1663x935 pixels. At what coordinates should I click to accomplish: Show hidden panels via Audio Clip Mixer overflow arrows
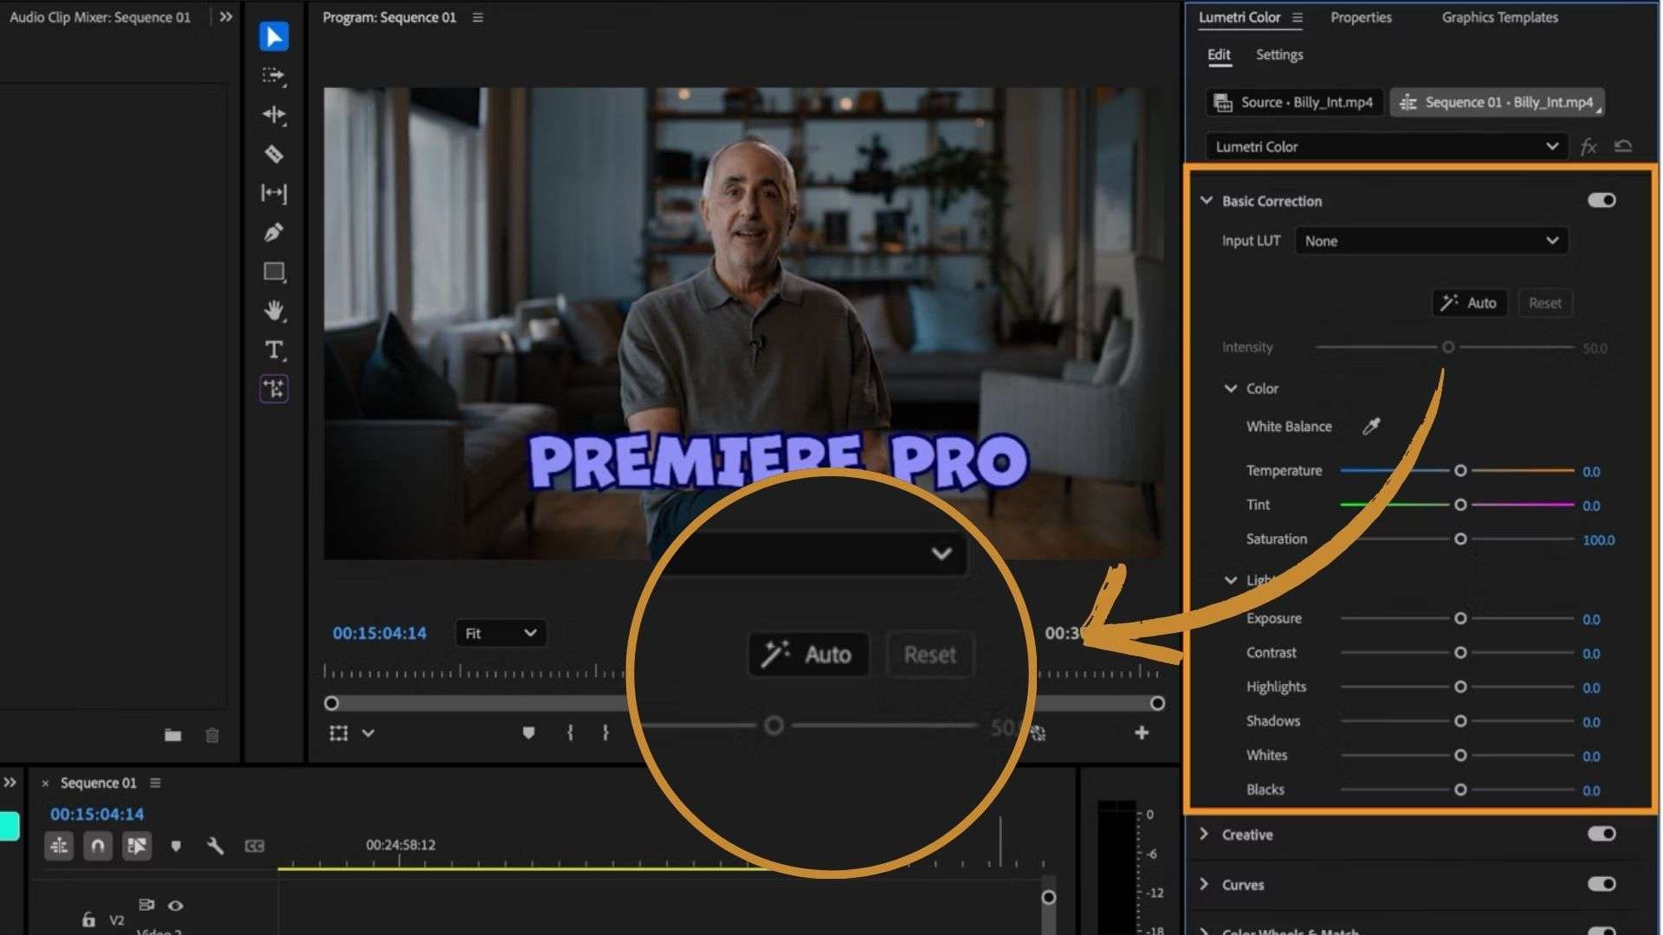226,16
